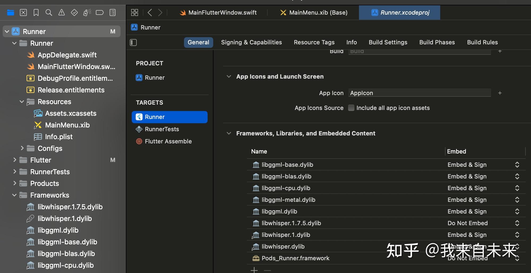
Task: Toggle the targets list sidebar icon
Action: 133,42
